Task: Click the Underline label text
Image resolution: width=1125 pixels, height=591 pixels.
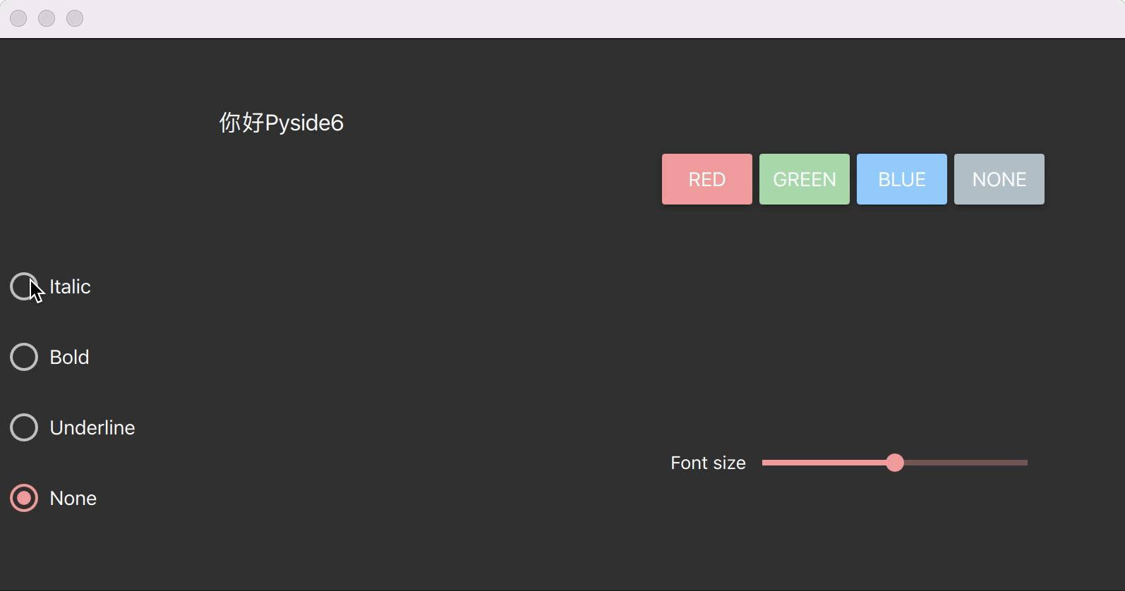Action: [92, 427]
